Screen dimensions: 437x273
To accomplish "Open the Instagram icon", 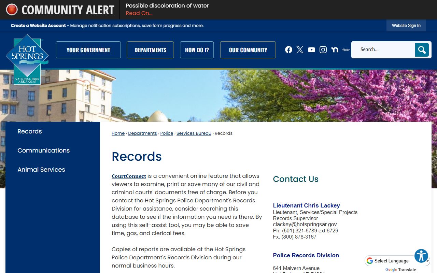I will point(323,50).
